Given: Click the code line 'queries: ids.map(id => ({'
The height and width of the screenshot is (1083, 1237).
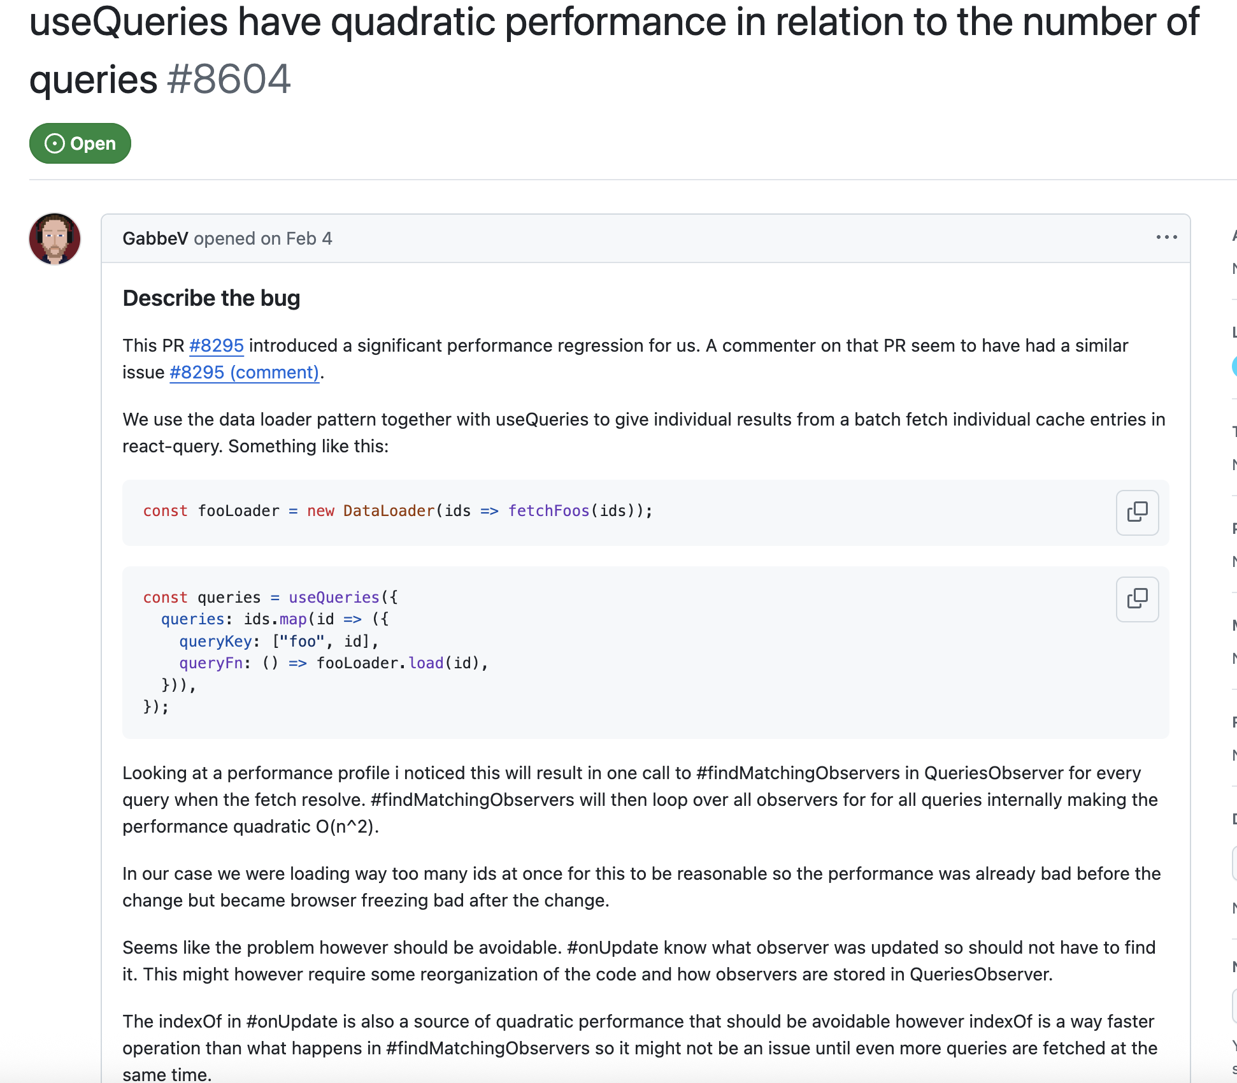Looking at the screenshot, I should (275, 619).
